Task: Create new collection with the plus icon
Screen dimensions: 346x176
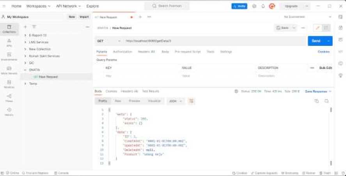Action: (25, 27)
